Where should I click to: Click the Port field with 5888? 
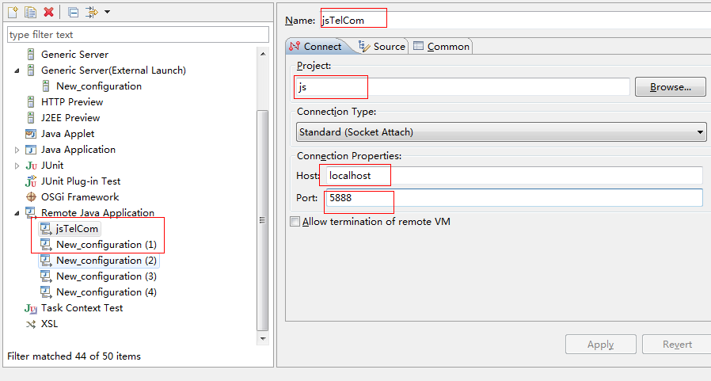pyautogui.click(x=514, y=198)
